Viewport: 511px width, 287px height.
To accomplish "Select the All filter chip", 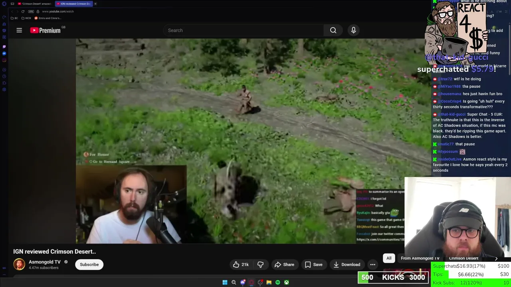I will pyautogui.click(x=389, y=258).
